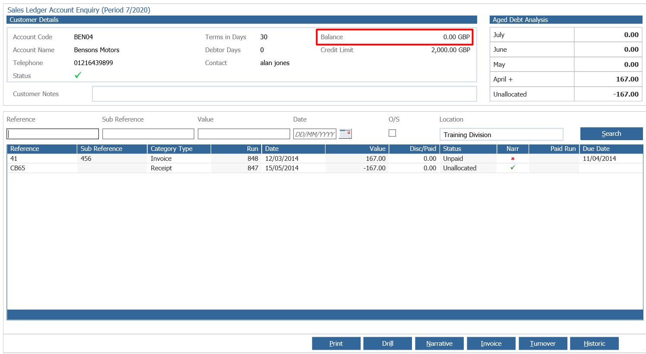Tick the O/S checkbox
This screenshot has width=646, height=354.
pos(392,133)
